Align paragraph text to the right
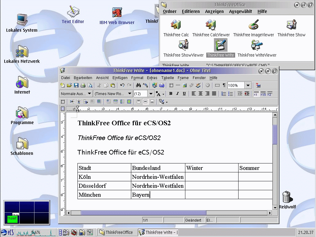The image size is (316, 237). 207,94
